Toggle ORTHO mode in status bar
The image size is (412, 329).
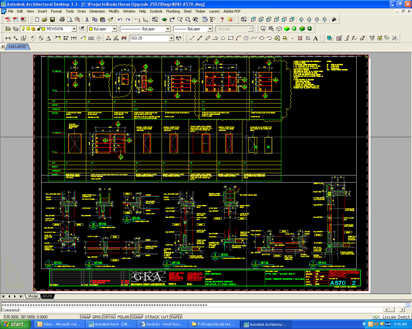[x=109, y=317]
